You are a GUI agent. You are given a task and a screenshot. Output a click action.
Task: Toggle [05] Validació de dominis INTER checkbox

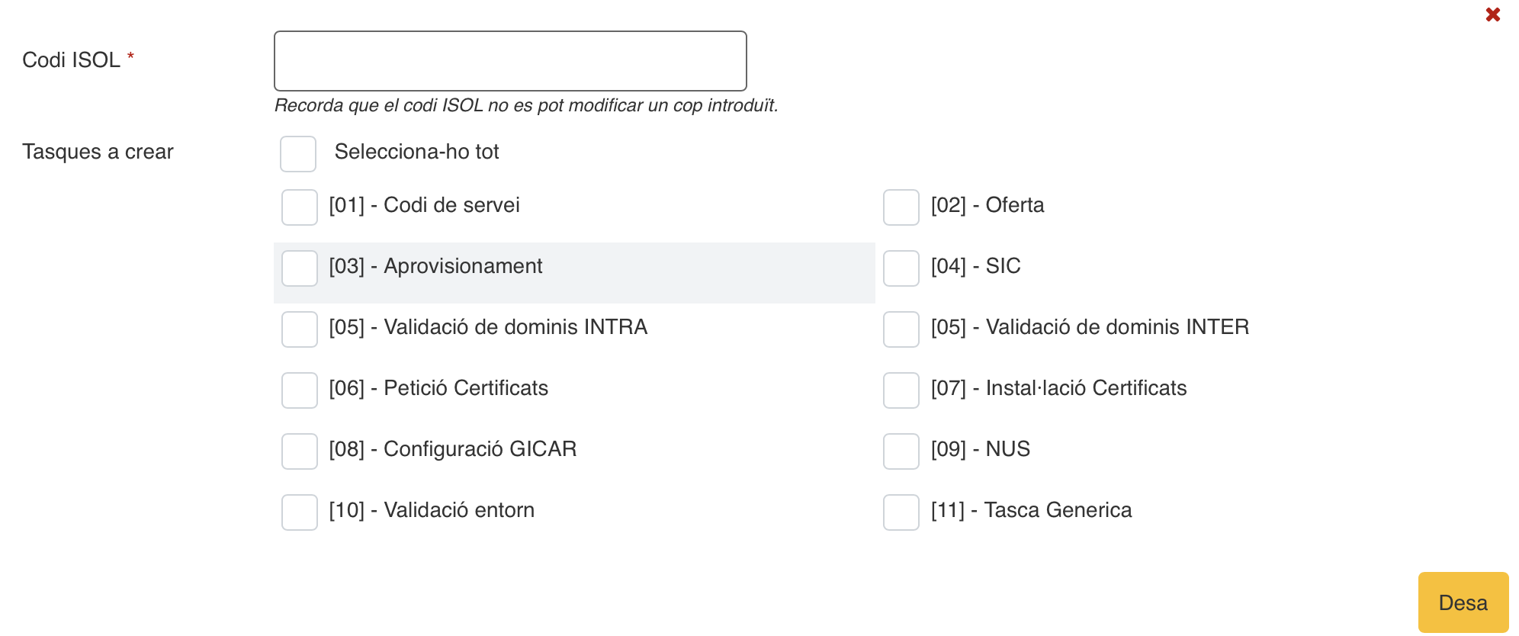[x=901, y=329]
